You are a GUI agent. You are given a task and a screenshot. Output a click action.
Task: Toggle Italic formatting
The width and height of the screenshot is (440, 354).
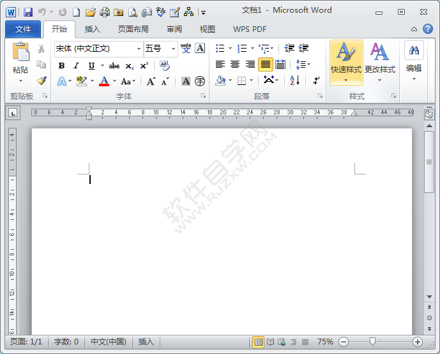(x=76, y=66)
